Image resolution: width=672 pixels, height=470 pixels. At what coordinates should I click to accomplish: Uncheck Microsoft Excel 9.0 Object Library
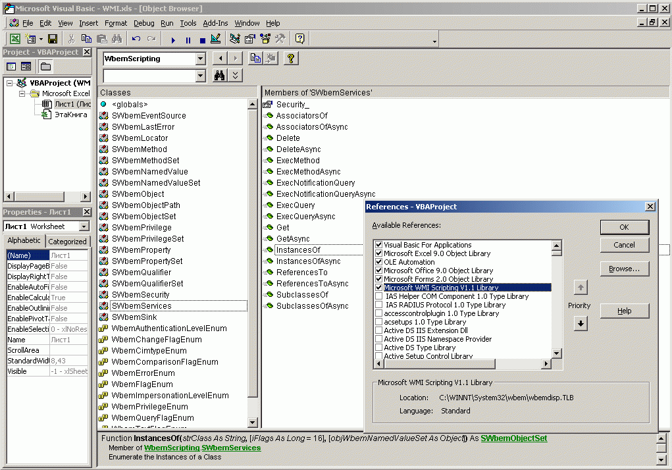(x=378, y=253)
